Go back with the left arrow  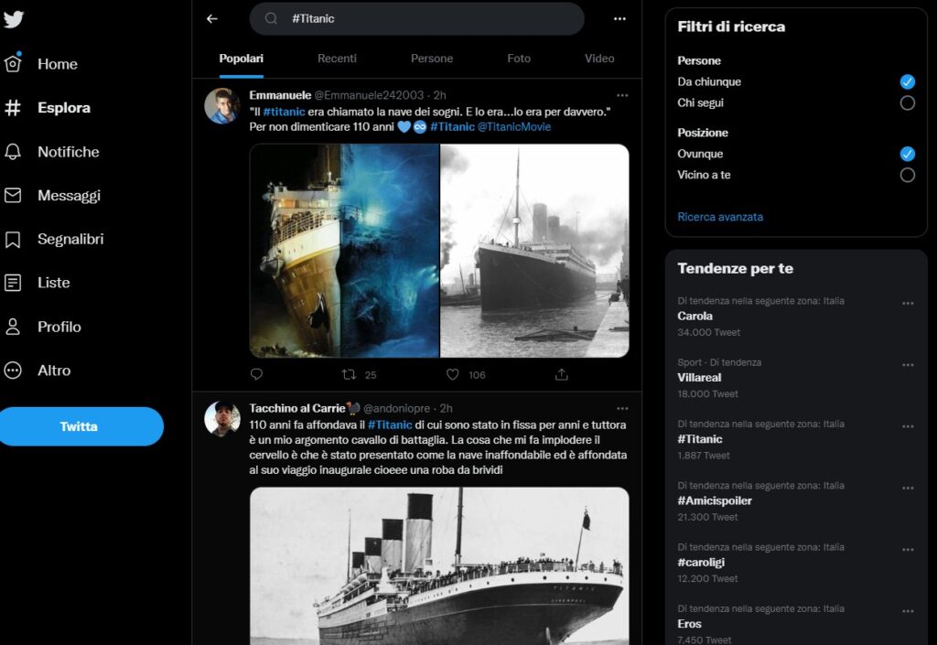(212, 18)
